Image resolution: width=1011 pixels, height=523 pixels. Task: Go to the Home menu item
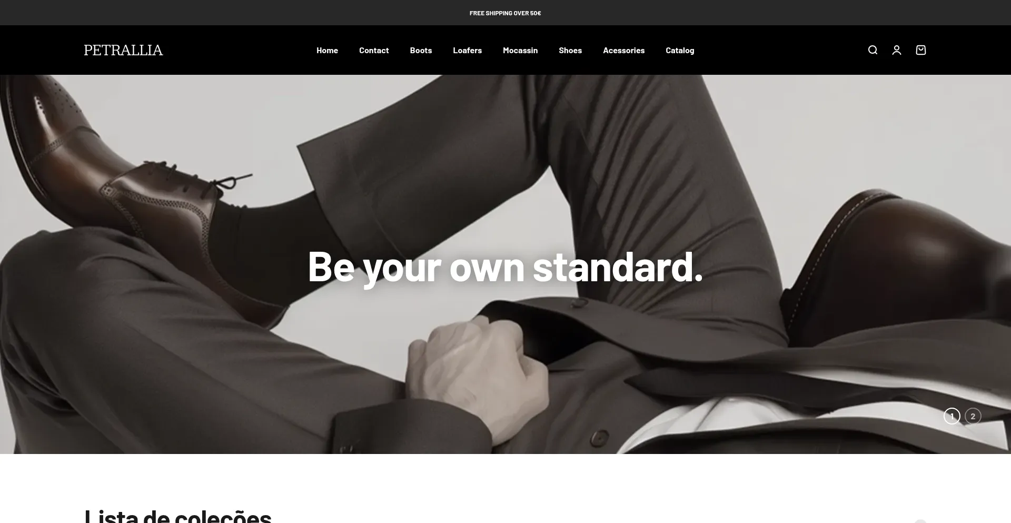(x=327, y=51)
